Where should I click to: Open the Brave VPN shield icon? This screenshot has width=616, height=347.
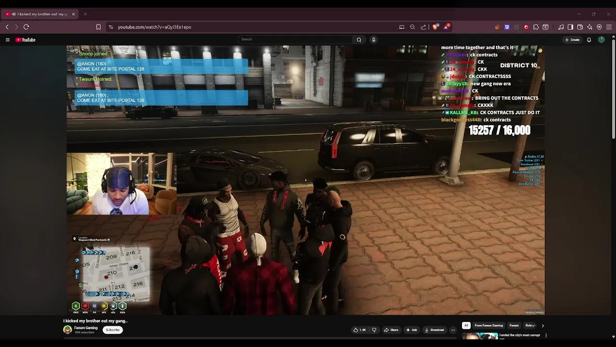point(599,27)
